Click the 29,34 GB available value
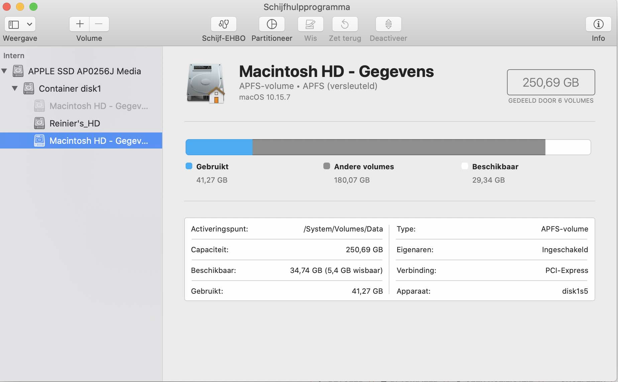 (488, 180)
